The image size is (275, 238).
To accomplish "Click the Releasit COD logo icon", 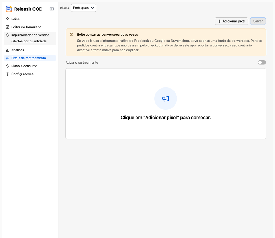I will [x=9, y=9].
